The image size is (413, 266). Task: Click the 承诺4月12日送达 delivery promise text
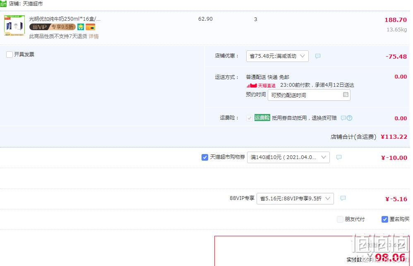[x=334, y=85]
